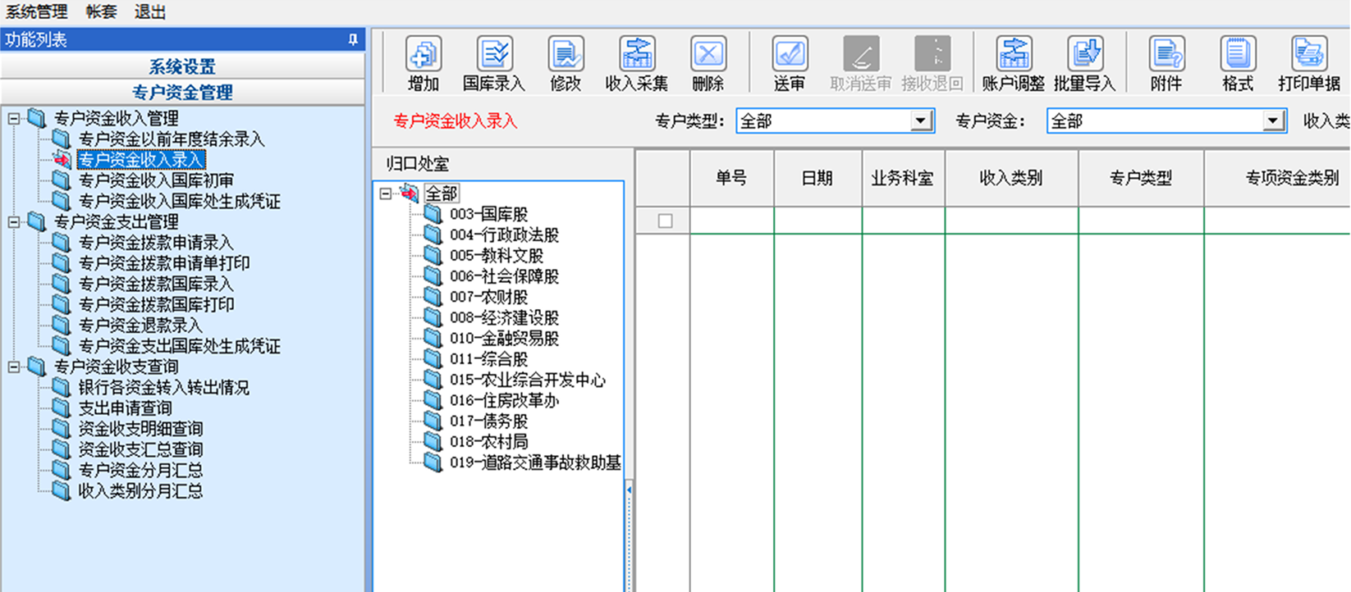
Task: Tick the checkbox in the first table row
Action: (x=665, y=221)
